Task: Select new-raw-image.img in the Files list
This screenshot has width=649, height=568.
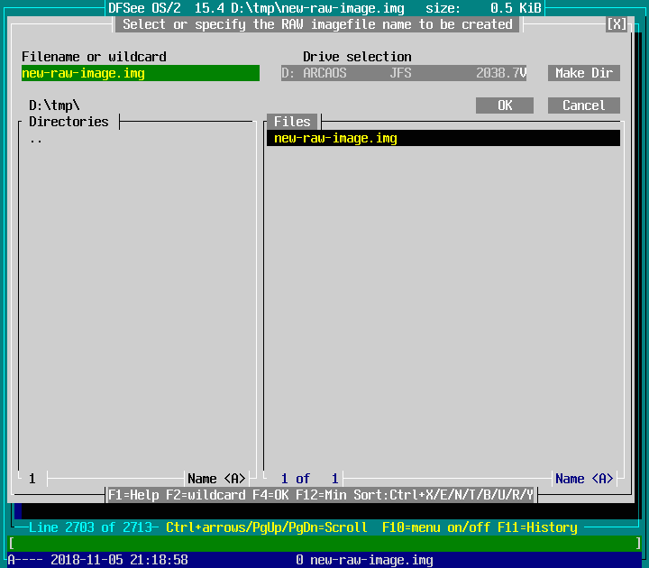Action: point(335,138)
